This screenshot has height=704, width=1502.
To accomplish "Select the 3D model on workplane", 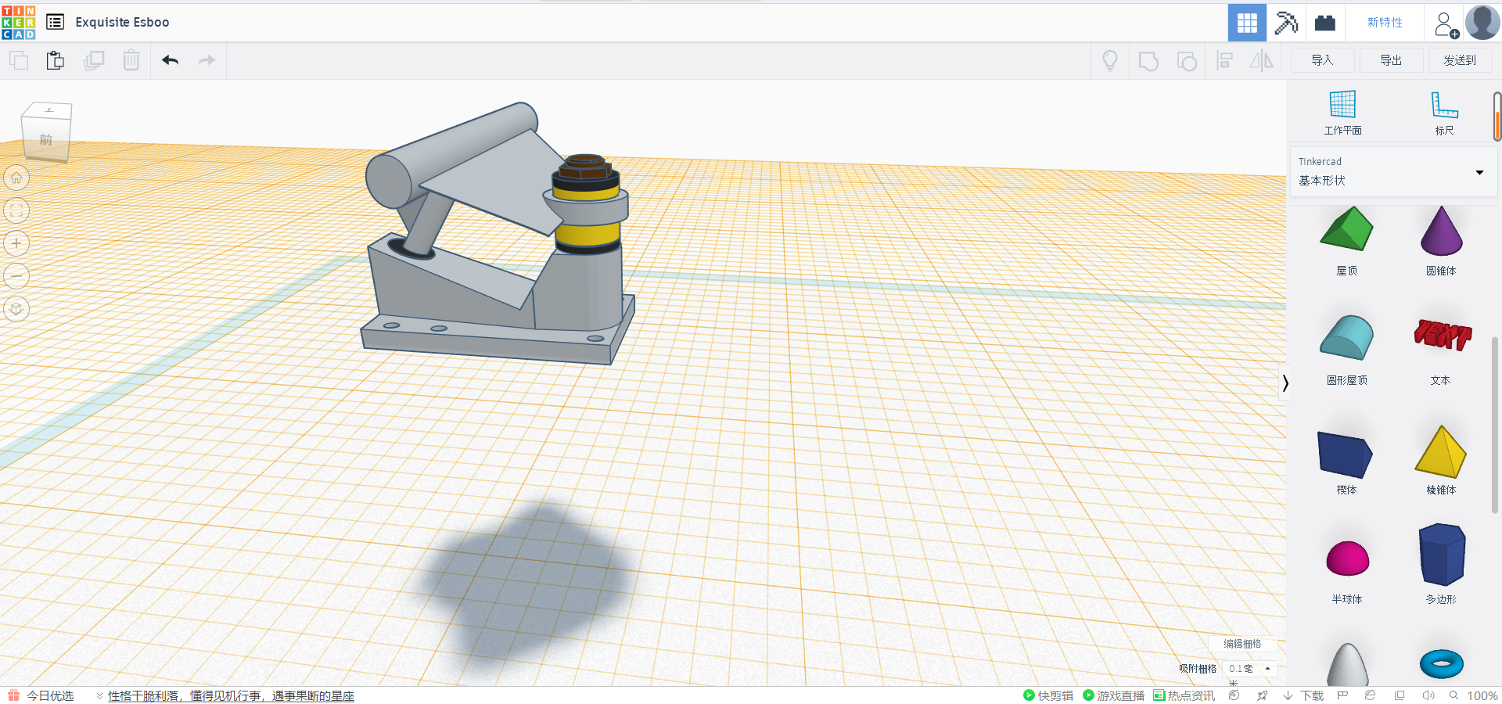I will click(x=497, y=235).
